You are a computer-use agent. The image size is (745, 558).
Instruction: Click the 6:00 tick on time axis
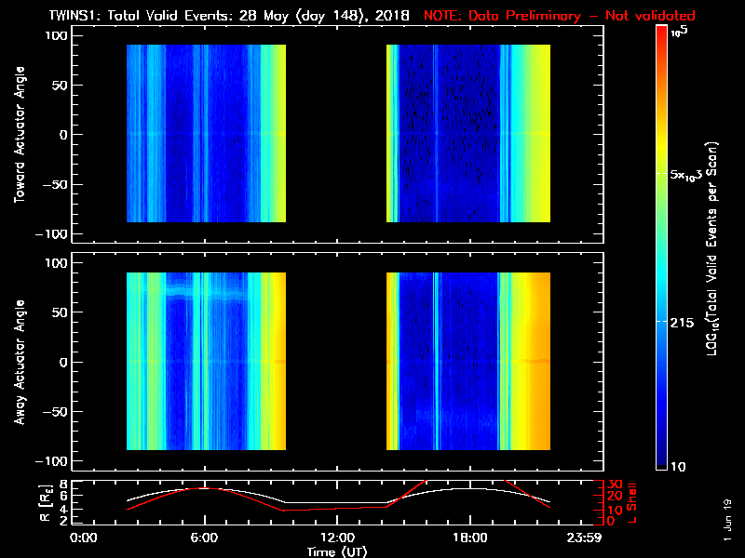(x=204, y=538)
